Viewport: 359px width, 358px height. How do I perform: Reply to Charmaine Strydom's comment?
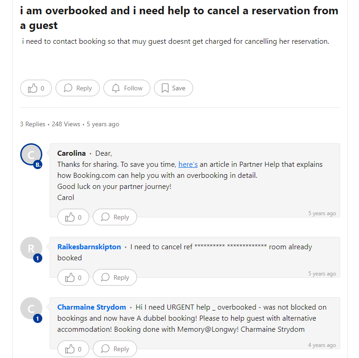pos(115,349)
